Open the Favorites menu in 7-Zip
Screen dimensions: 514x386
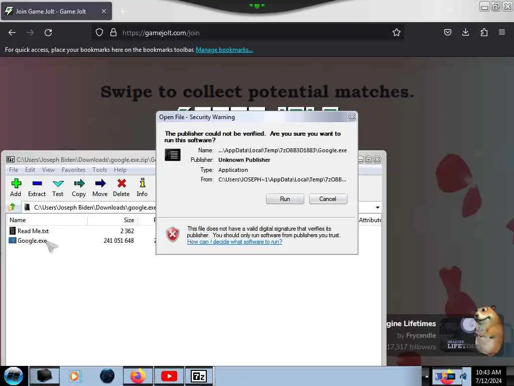pyautogui.click(x=73, y=170)
